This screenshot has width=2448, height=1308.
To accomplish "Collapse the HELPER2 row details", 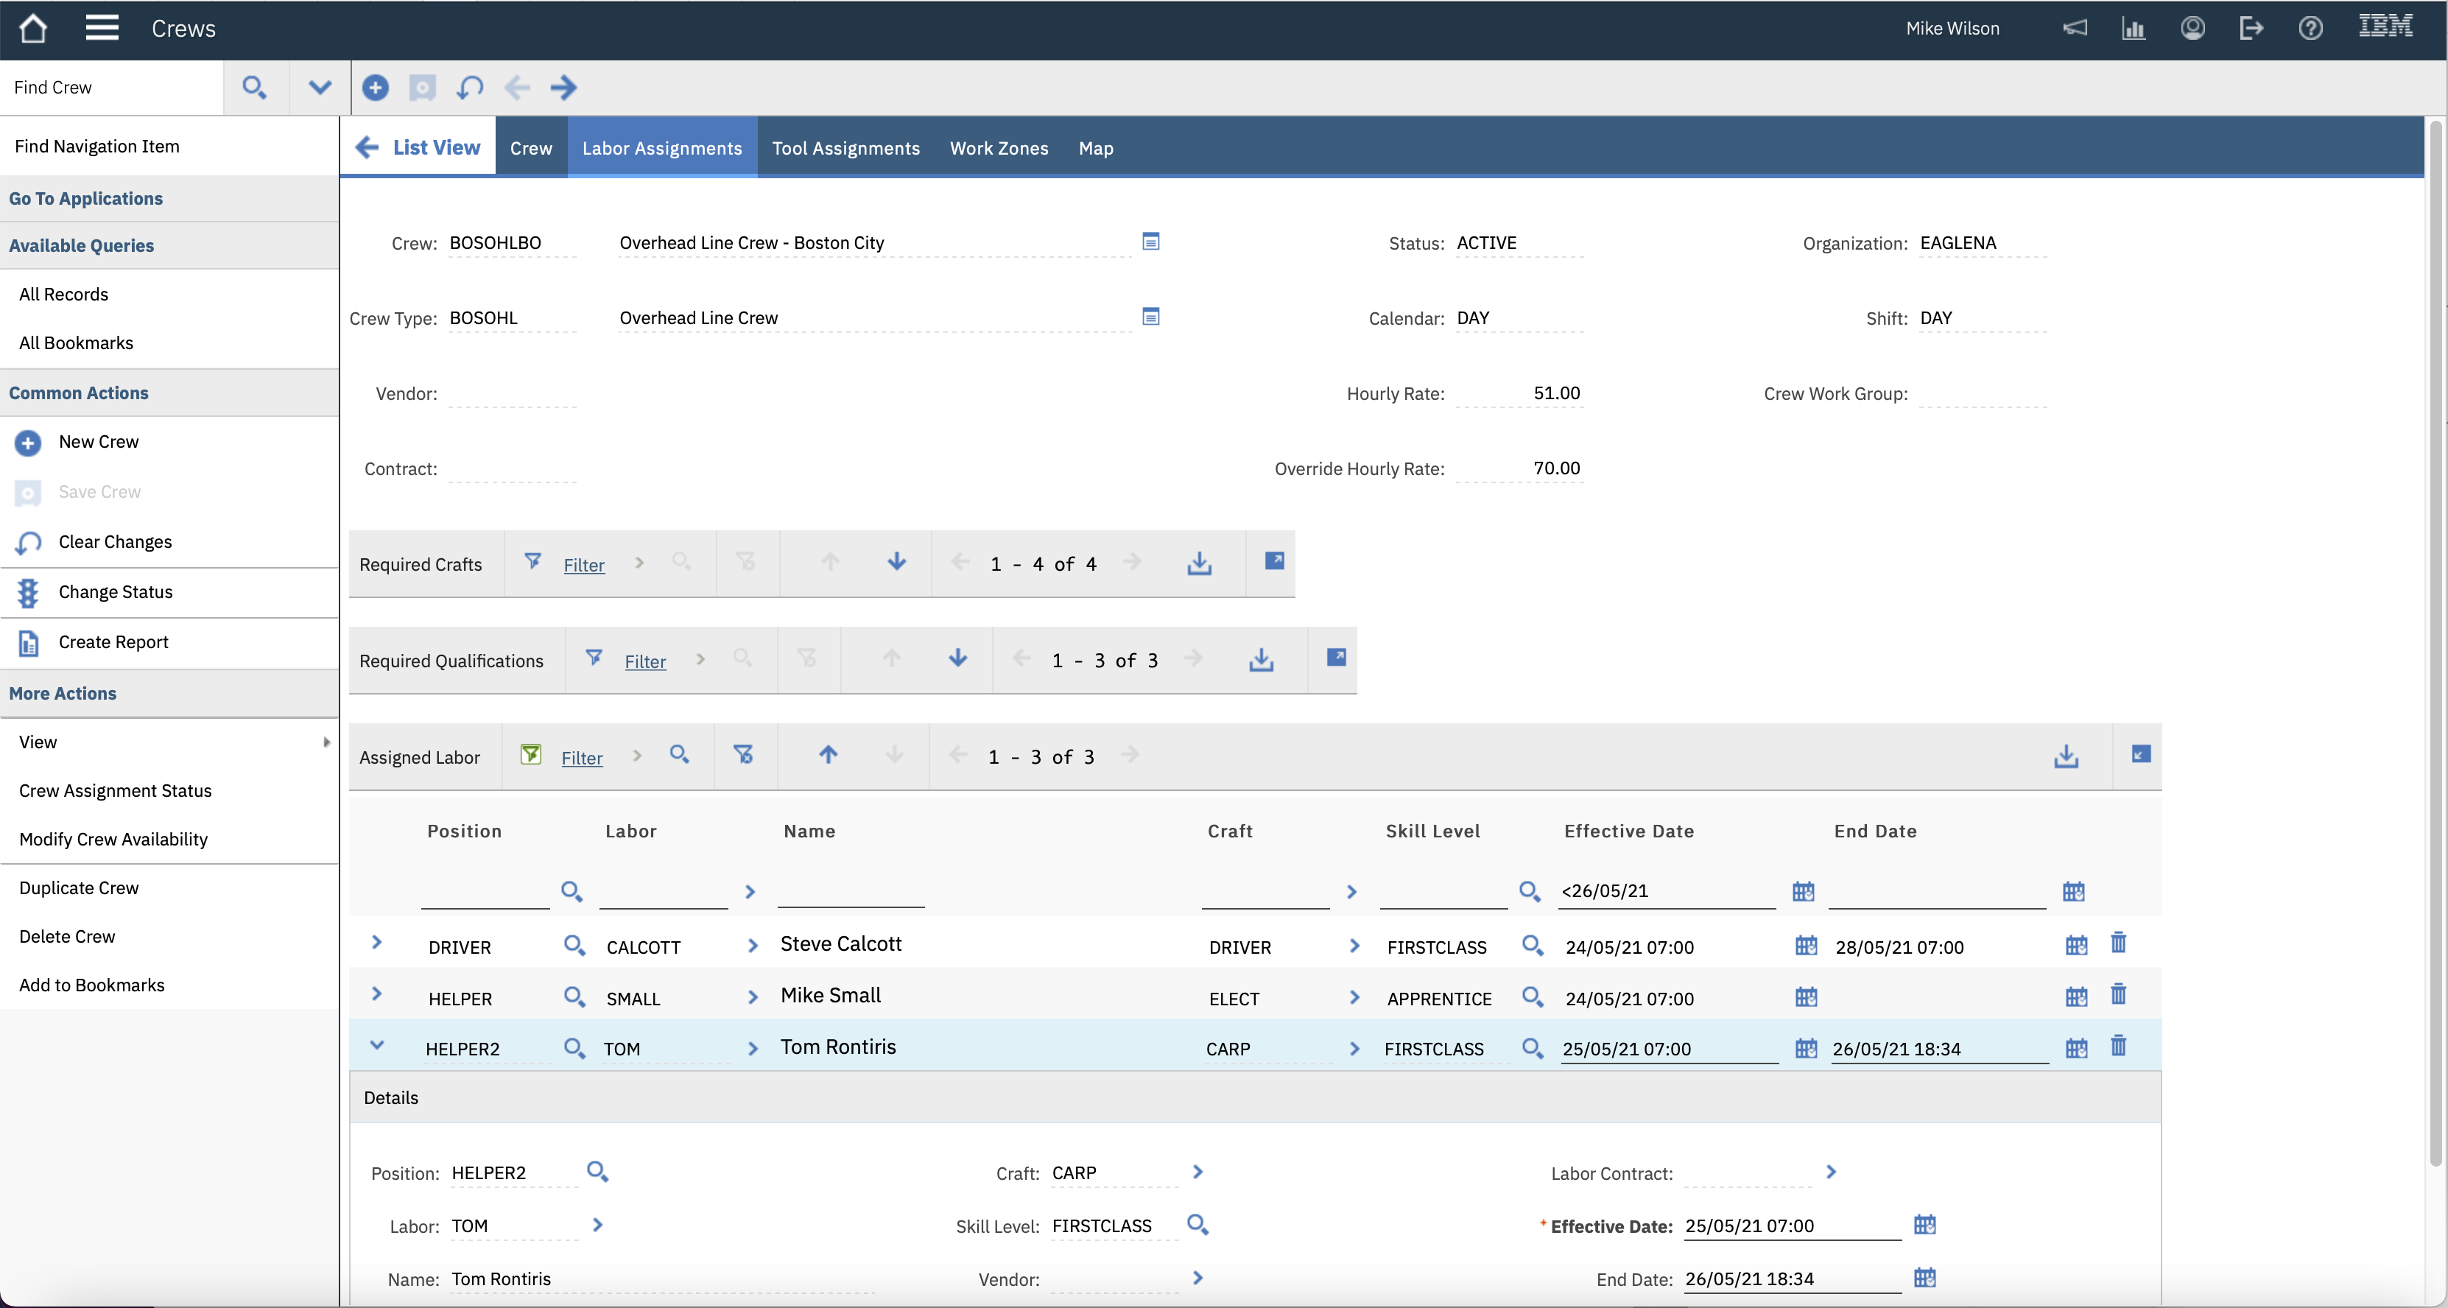I will point(377,1046).
